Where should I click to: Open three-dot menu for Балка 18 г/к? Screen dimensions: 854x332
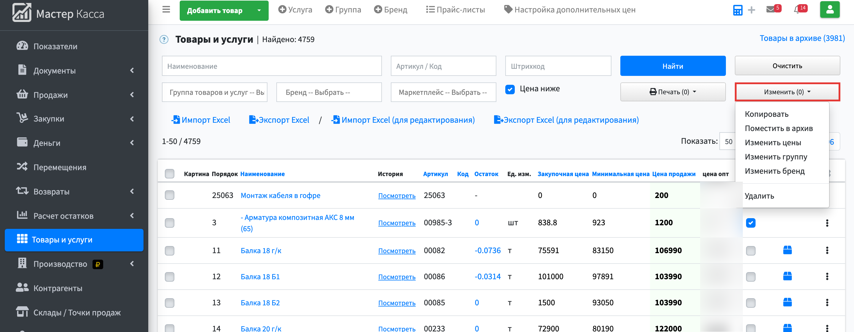click(x=827, y=250)
